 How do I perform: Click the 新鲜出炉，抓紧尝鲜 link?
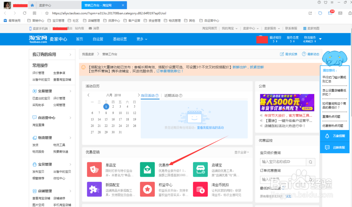248,67
